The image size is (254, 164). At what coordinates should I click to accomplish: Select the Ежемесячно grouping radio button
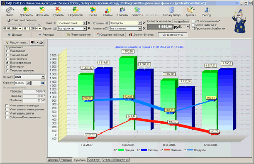[x=7, y=59]
